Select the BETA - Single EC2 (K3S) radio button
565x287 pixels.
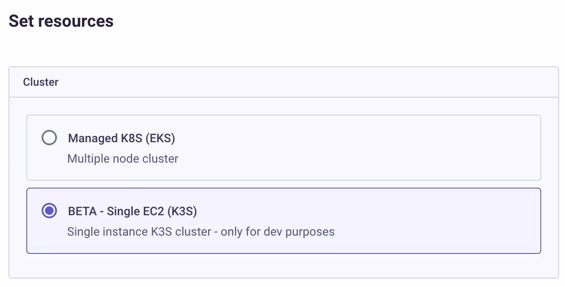[49, 210]
